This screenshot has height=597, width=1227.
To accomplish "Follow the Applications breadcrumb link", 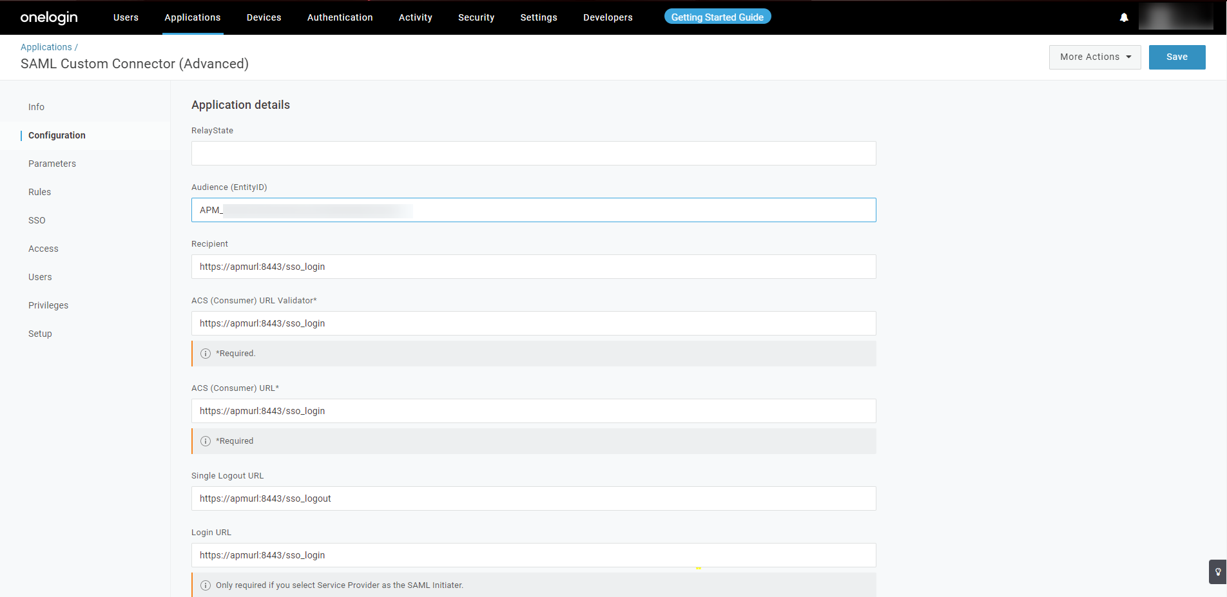I will 46,47.
